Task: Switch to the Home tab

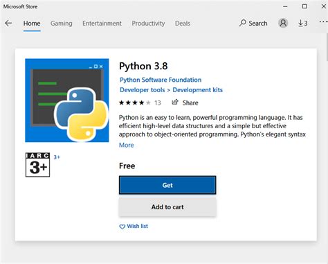Action: point(32,24)
